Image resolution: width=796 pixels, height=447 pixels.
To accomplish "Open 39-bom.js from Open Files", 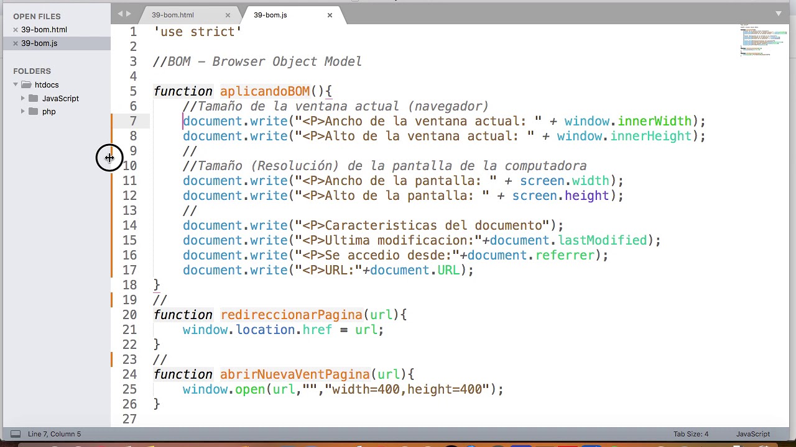I will (39, 43).
